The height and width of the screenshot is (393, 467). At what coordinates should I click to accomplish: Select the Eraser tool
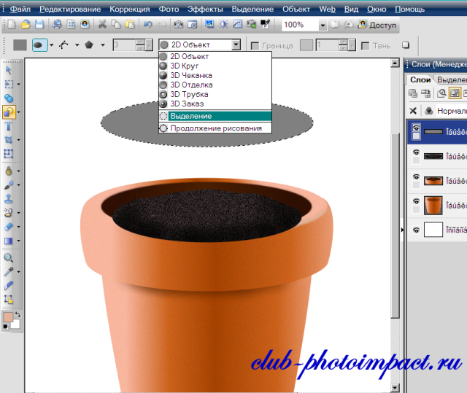[8, 227]
